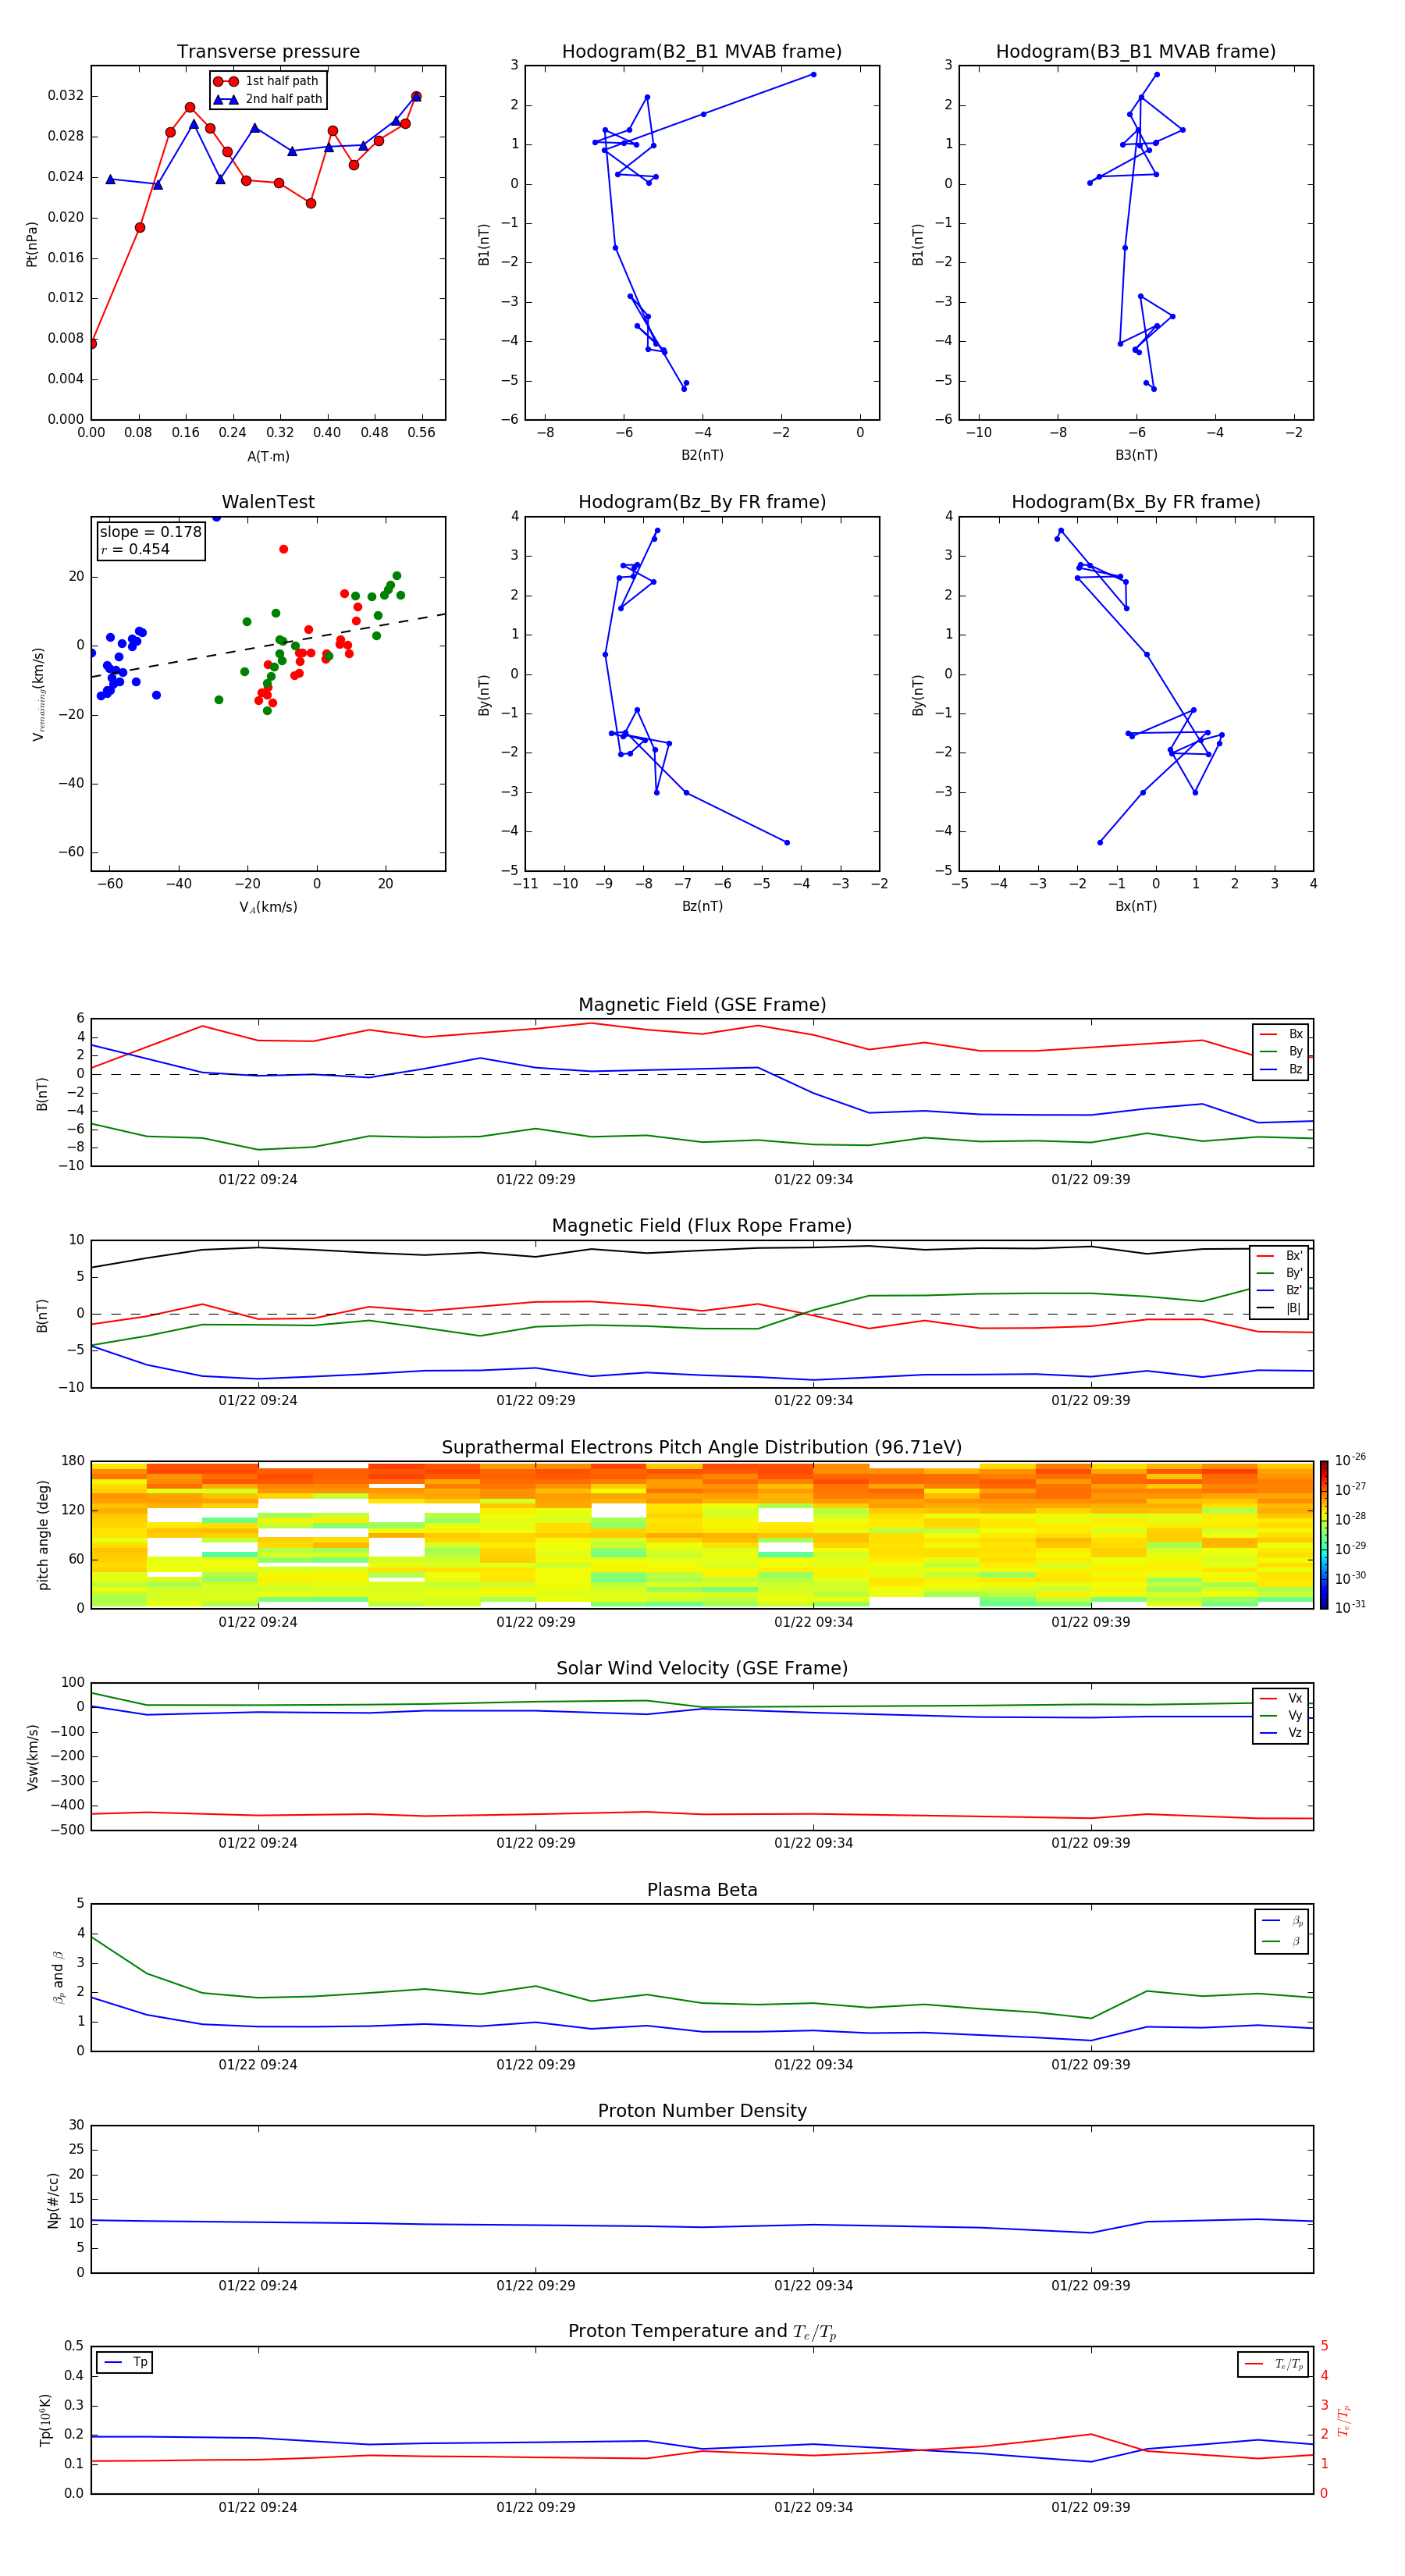Click the 'slope = 0.178' annotation
Viewport: 1405px width, 2576px height.
pyautogui.click(x=150, y=532)
